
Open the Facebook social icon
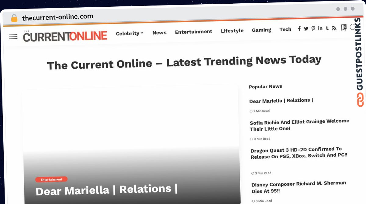coord(299,29)
